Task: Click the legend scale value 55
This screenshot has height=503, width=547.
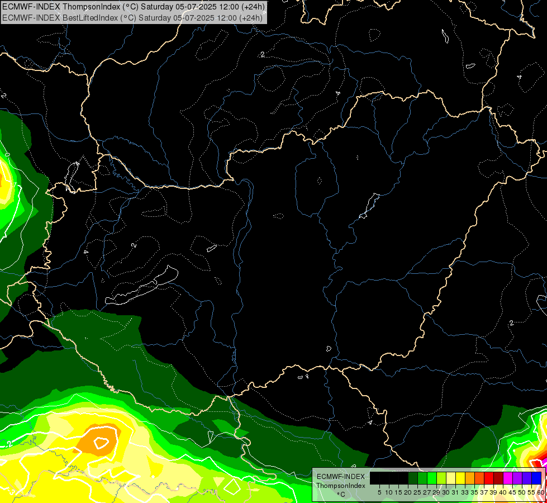Action: point(531,492)
